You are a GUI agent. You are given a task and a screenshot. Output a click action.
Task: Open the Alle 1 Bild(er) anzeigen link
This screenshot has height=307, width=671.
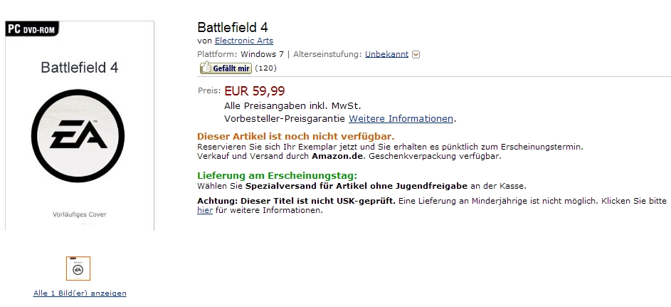pos(80,293)
